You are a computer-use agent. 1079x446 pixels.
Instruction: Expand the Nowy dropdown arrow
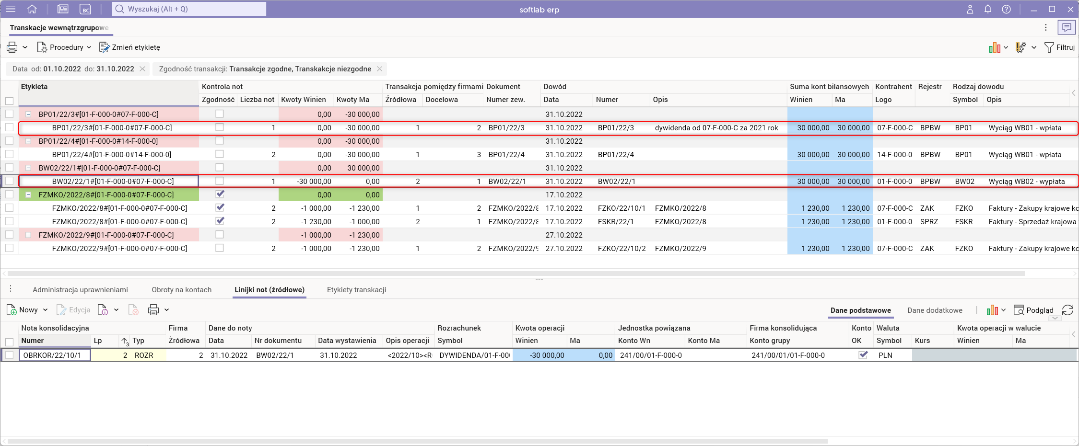click(x=46, y=310)
